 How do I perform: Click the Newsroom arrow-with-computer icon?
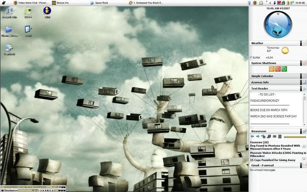point(263,136)
